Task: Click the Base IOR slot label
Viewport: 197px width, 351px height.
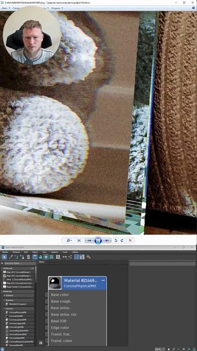Action: (x=59, y=321)
